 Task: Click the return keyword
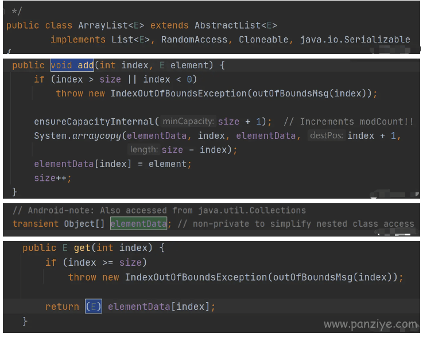coord(62,307)
